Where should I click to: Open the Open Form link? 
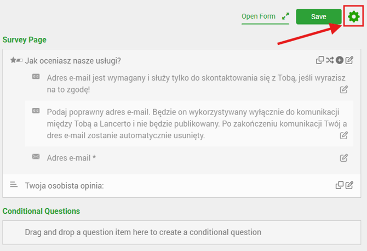[259, 16]
